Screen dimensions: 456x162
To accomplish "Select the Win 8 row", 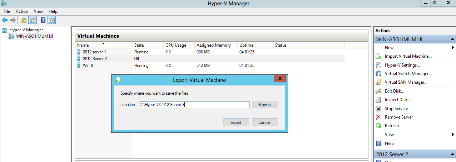I will pyautogui.click(x=210, y=66).
